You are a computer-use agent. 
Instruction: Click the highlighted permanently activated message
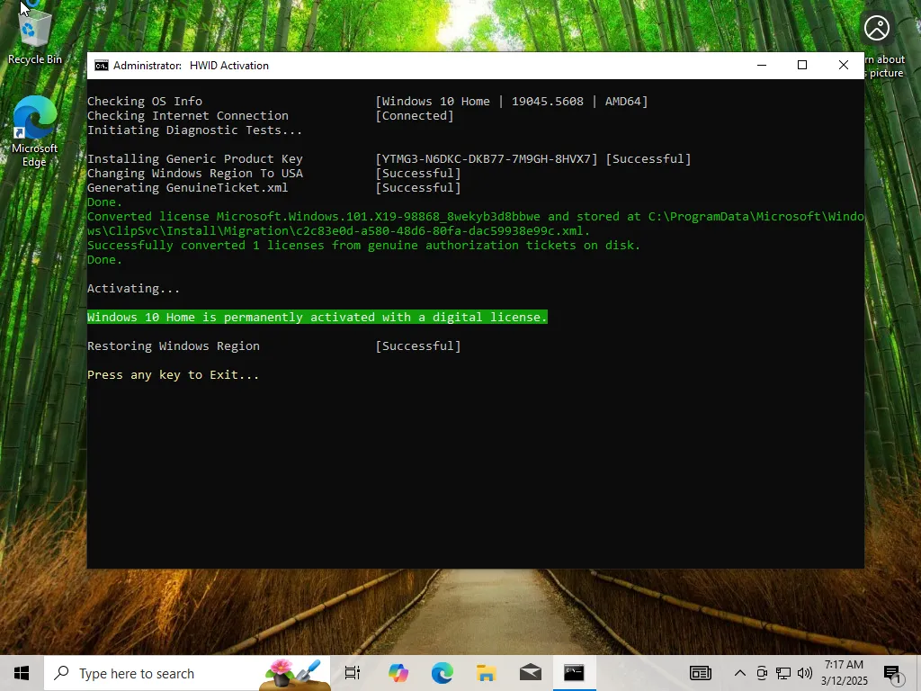click(x=317, y=318)
